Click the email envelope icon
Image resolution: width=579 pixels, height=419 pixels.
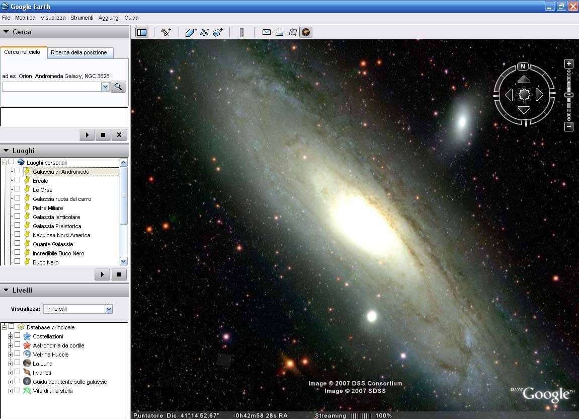[267, 32]
